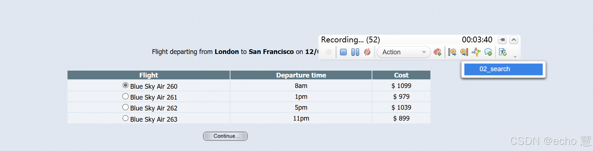Choose the Blue Sky Air 261 flight
Image resolution: width=593 pixels, height=151 pixels.
pyautogui.click(x=126, y=96)
